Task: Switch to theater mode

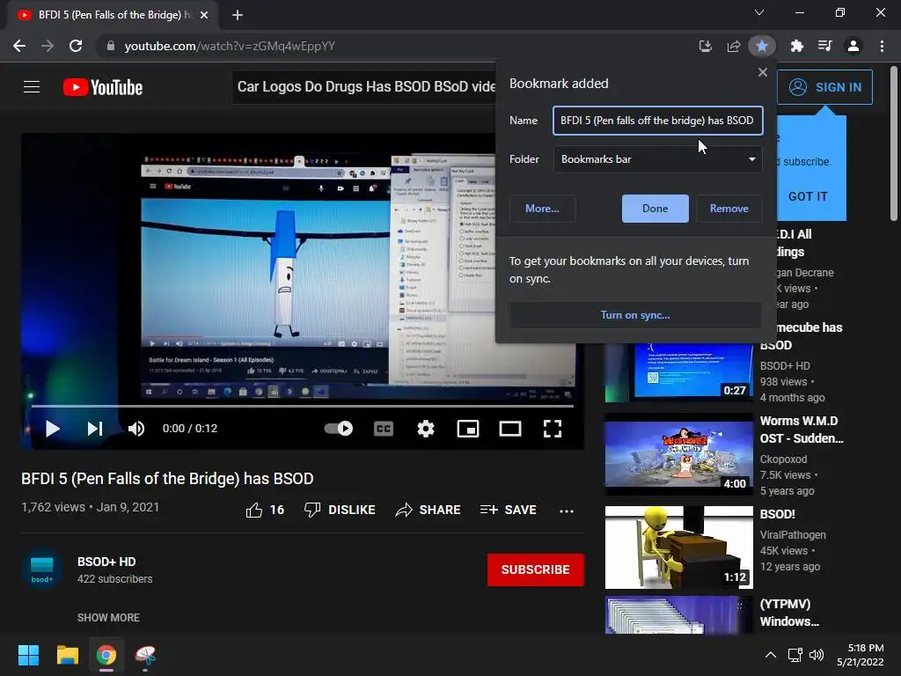Action: (510, 429)
